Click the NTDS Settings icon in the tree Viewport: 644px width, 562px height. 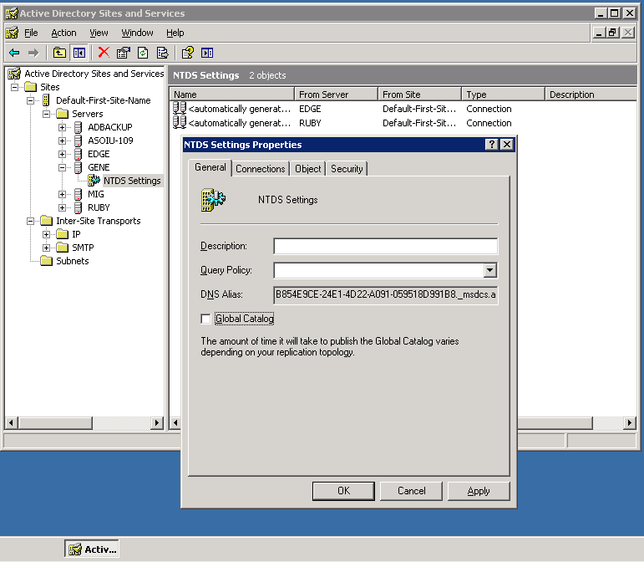94,181
